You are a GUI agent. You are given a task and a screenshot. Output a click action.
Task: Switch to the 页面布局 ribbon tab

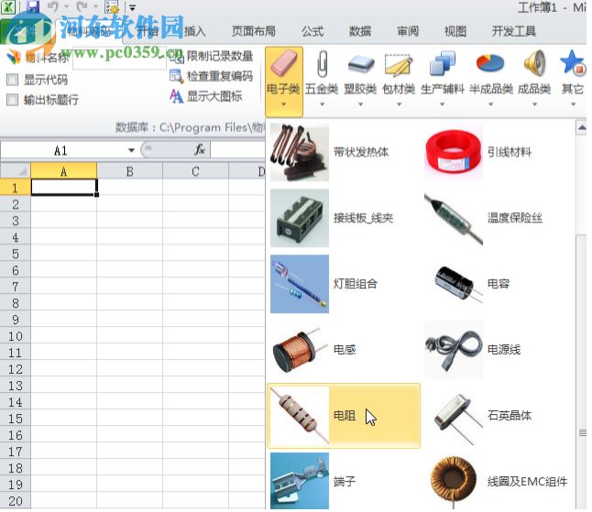pyautogui.click(x=254, y=31)
